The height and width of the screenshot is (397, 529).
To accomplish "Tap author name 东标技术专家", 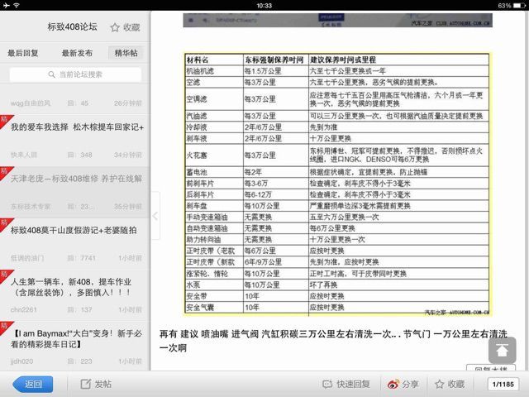I will pos(31,207).
